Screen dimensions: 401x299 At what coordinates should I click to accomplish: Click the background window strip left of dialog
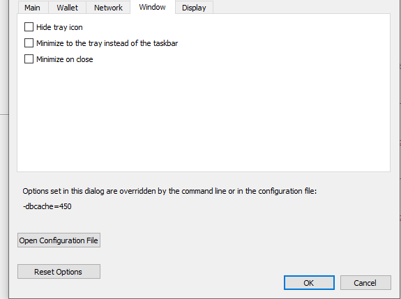point(4,179)
